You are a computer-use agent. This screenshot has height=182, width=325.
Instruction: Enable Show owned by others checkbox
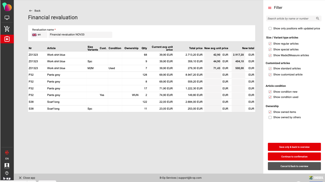click(270, 117)
